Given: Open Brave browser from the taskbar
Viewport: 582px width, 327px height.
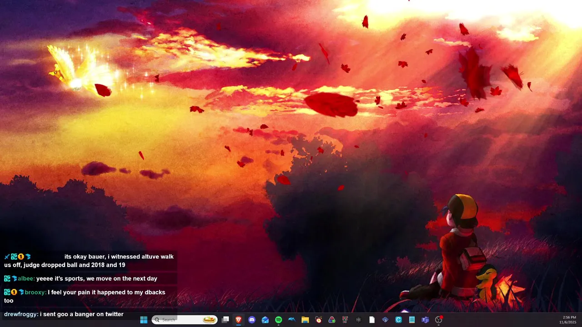Looking at the screenshot, I should pyautogui.click(x=238, y=320).
